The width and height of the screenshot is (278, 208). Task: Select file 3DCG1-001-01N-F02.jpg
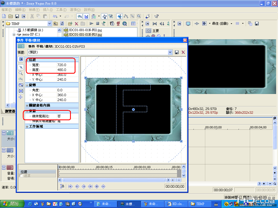click(x=85, y=30)
